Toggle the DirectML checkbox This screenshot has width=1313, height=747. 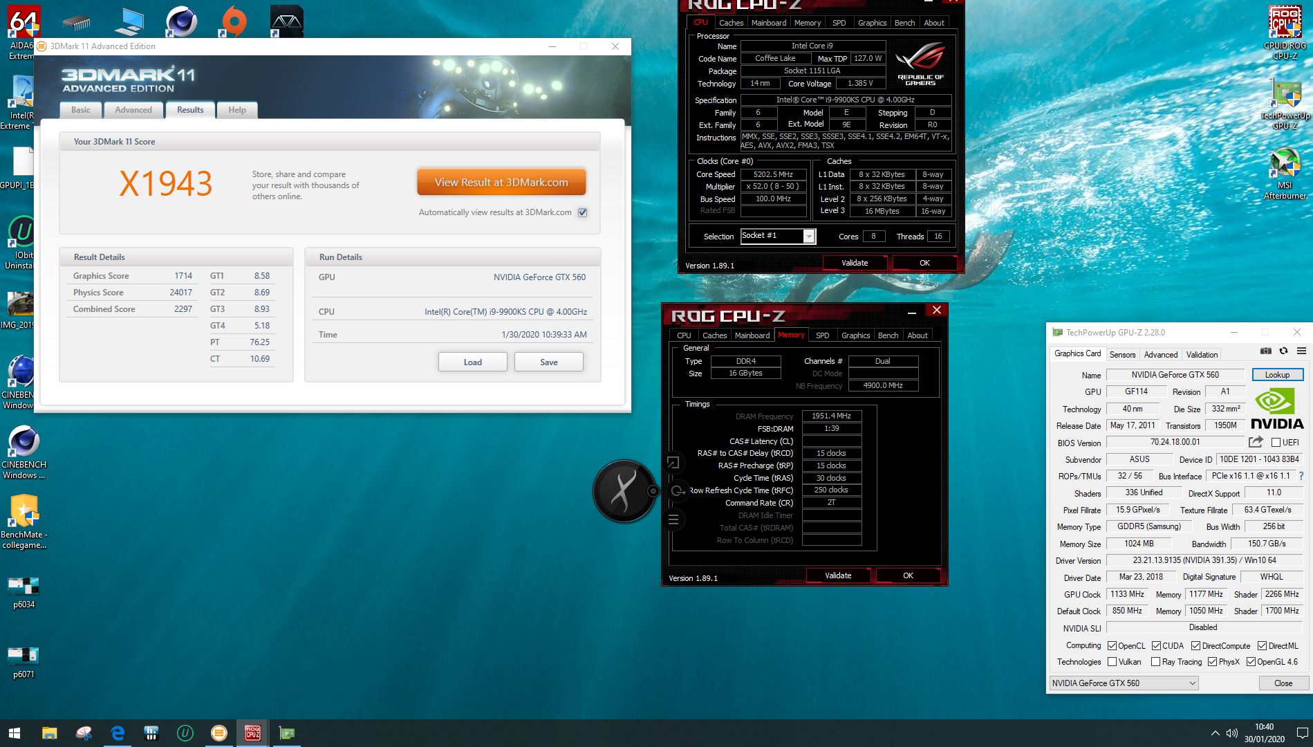[x=1262, y=646]
